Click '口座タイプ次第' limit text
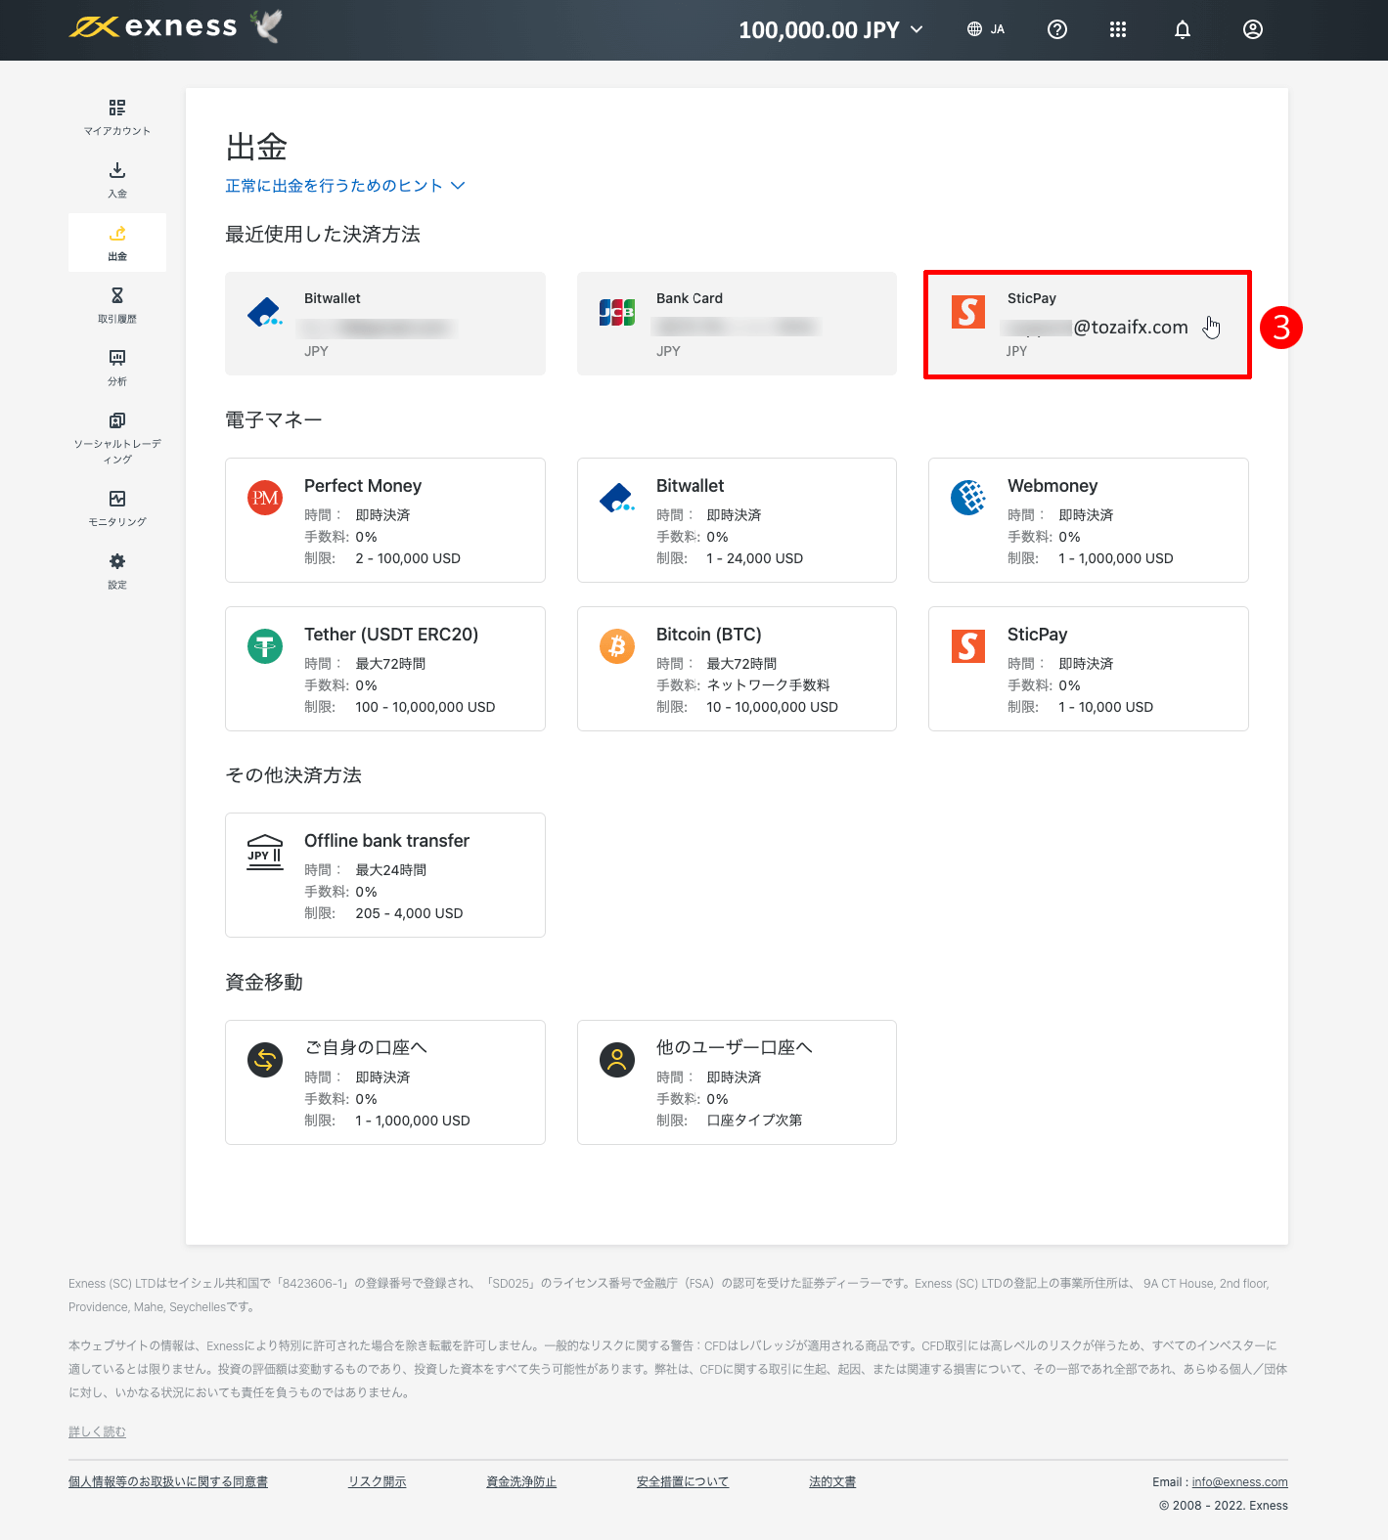The height and width of the screenshot is (1540, 1388). point(754,1121)
